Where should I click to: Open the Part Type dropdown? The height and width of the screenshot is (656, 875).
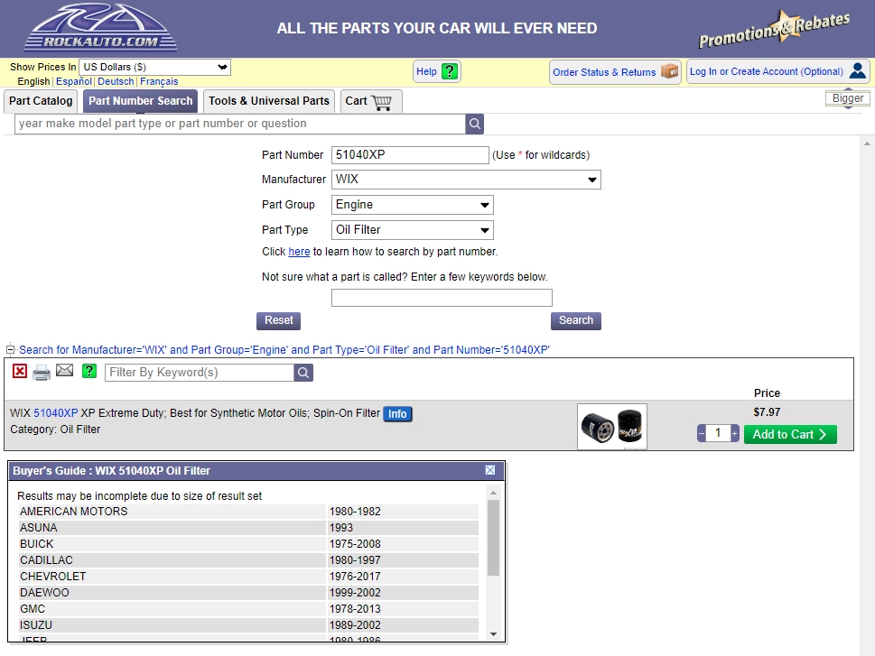[x=413, y=230]
